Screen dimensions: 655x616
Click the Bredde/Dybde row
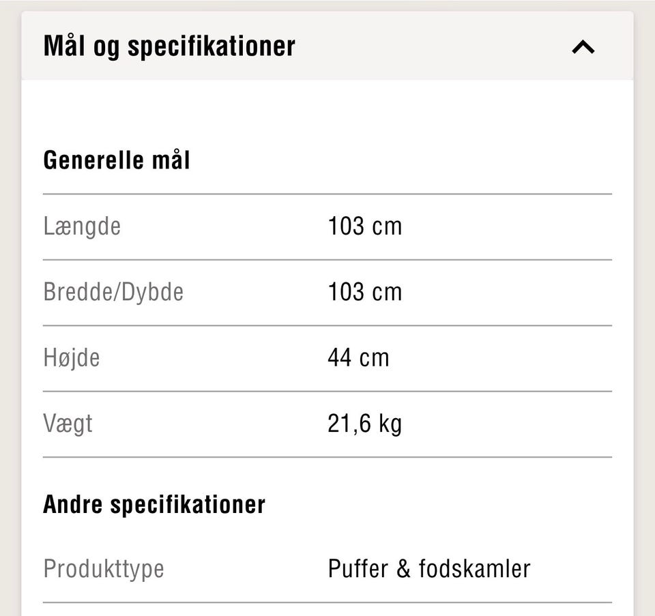click(x=114, y=291)
